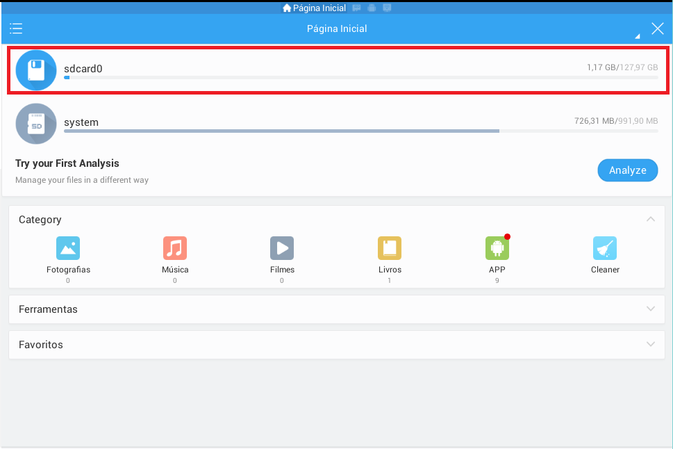Click the system storage usage bar
Viewport: 673px width, 449px height.
[x=361, y=131]
